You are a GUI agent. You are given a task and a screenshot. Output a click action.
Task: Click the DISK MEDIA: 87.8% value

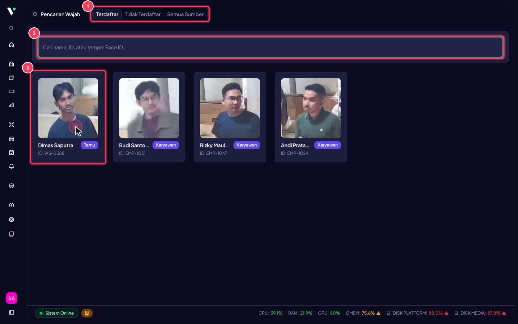pos(494,313)
